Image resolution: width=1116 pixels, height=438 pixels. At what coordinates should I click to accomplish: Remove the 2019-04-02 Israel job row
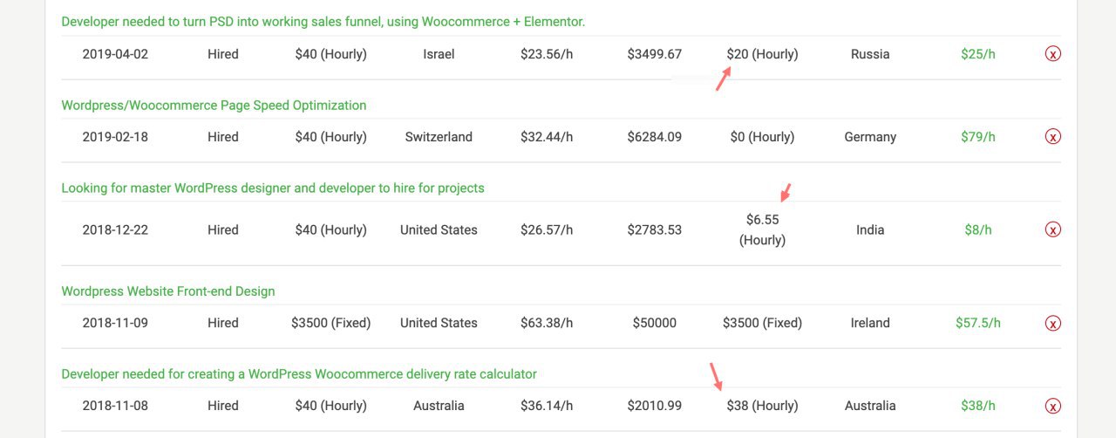point(1052,54)
